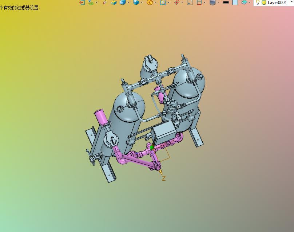Click the zoom magnifier square icon
294x232 pixels.
pyautogui.click(x=163, y=2)
